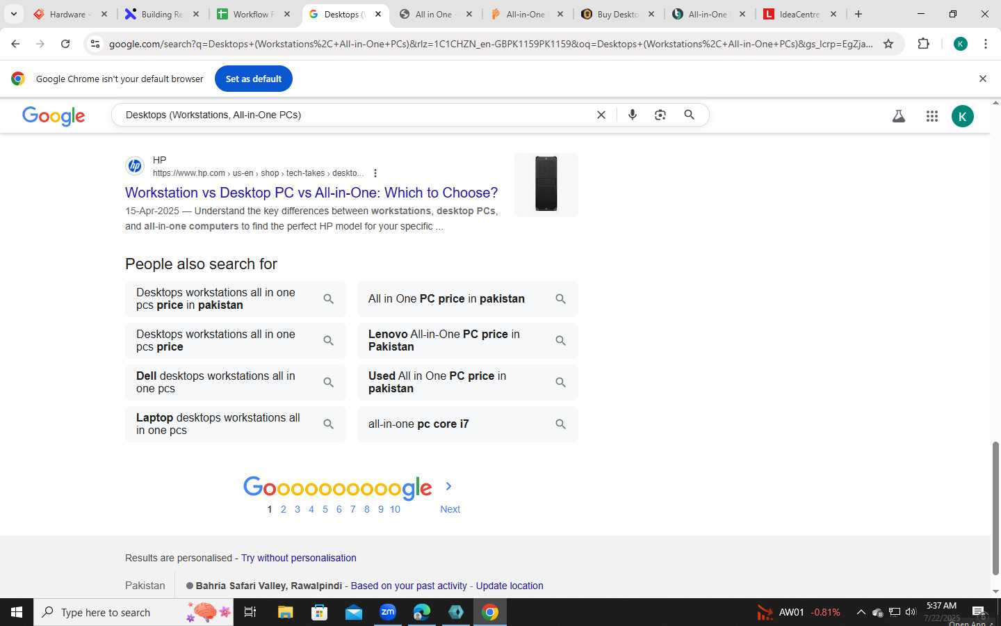
Task: Expand the tab search dropdown arrow
Action: [13, 14]
